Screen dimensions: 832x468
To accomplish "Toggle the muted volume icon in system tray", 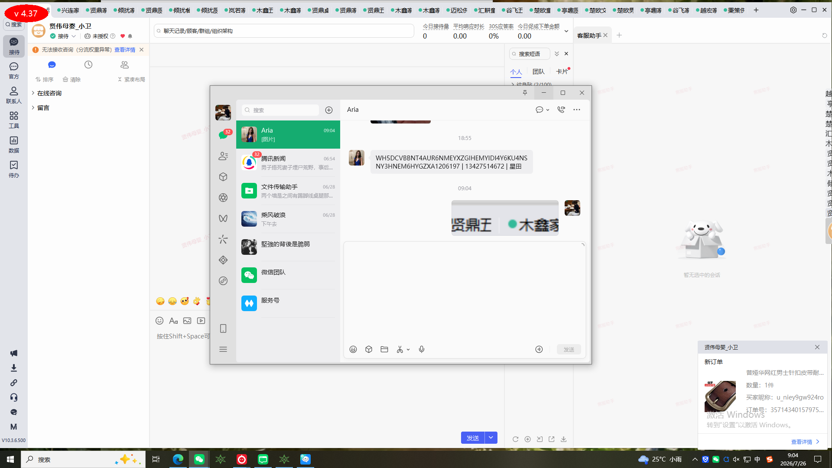I will [736, 459].
